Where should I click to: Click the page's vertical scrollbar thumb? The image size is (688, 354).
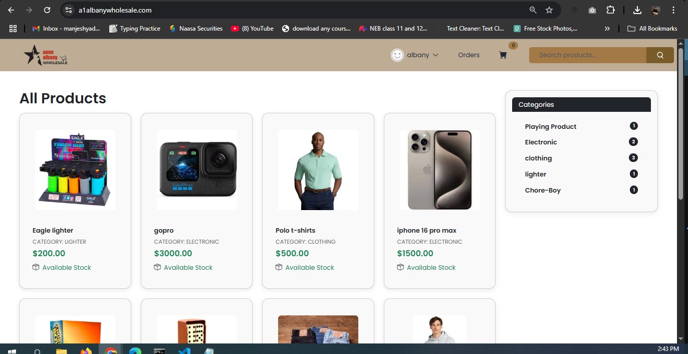click(680, 124)
